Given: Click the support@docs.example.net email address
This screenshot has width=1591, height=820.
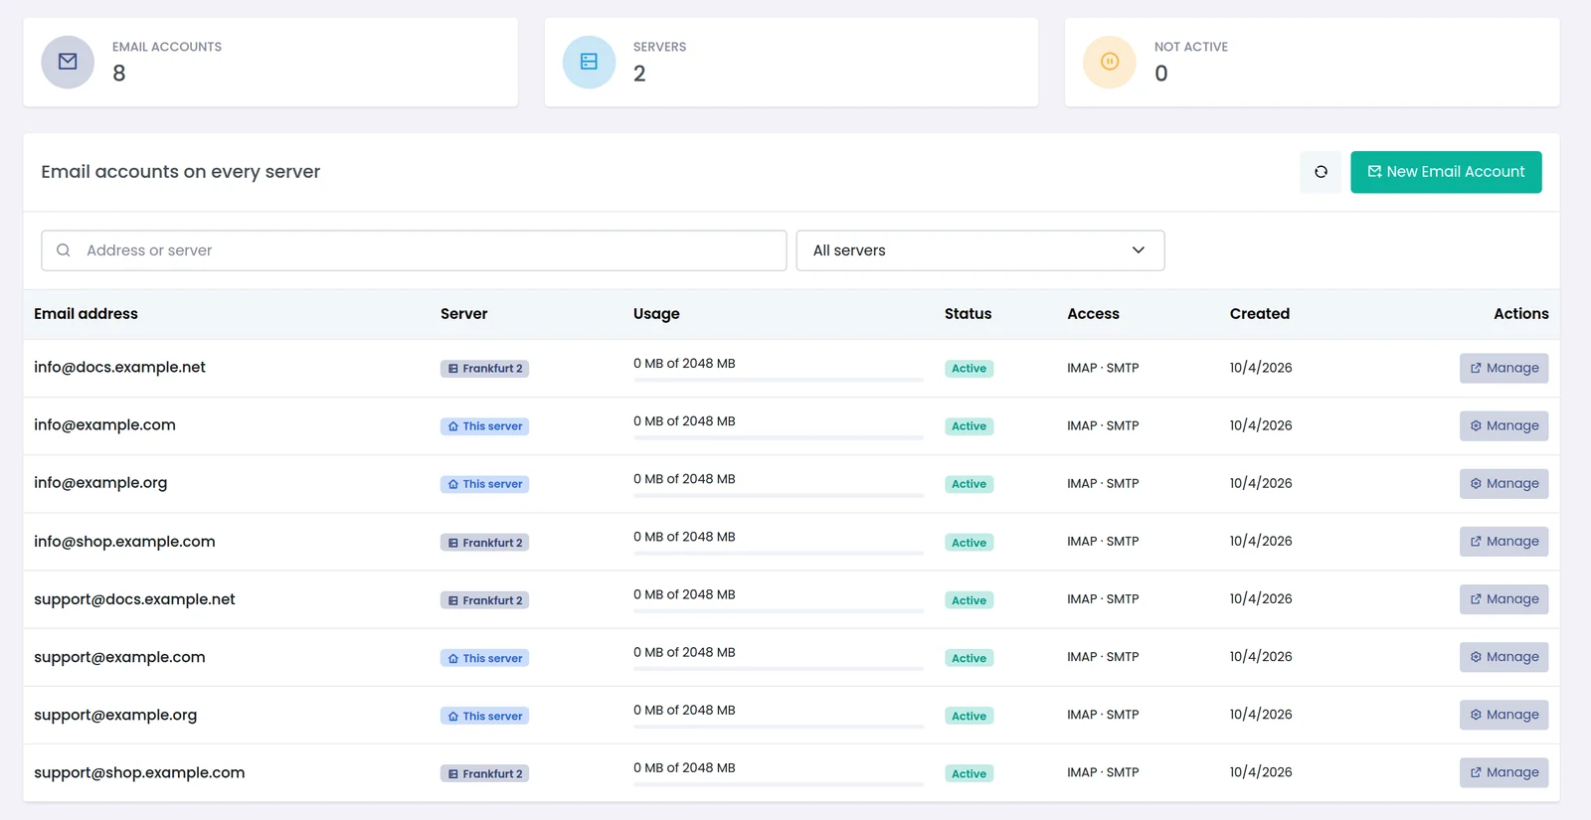Looking at the screenshot, I should (x=134, y=598).
